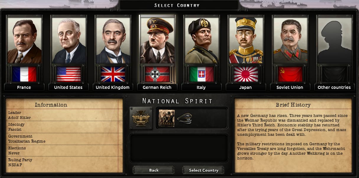Click the United States flag icon
359x178 pixels.
tap(69, 74)
